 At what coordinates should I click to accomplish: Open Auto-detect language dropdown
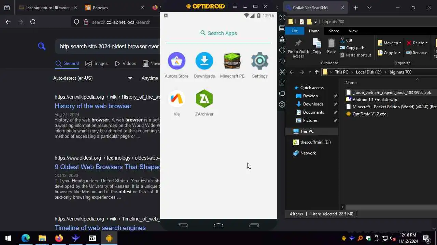pos(93,78)
